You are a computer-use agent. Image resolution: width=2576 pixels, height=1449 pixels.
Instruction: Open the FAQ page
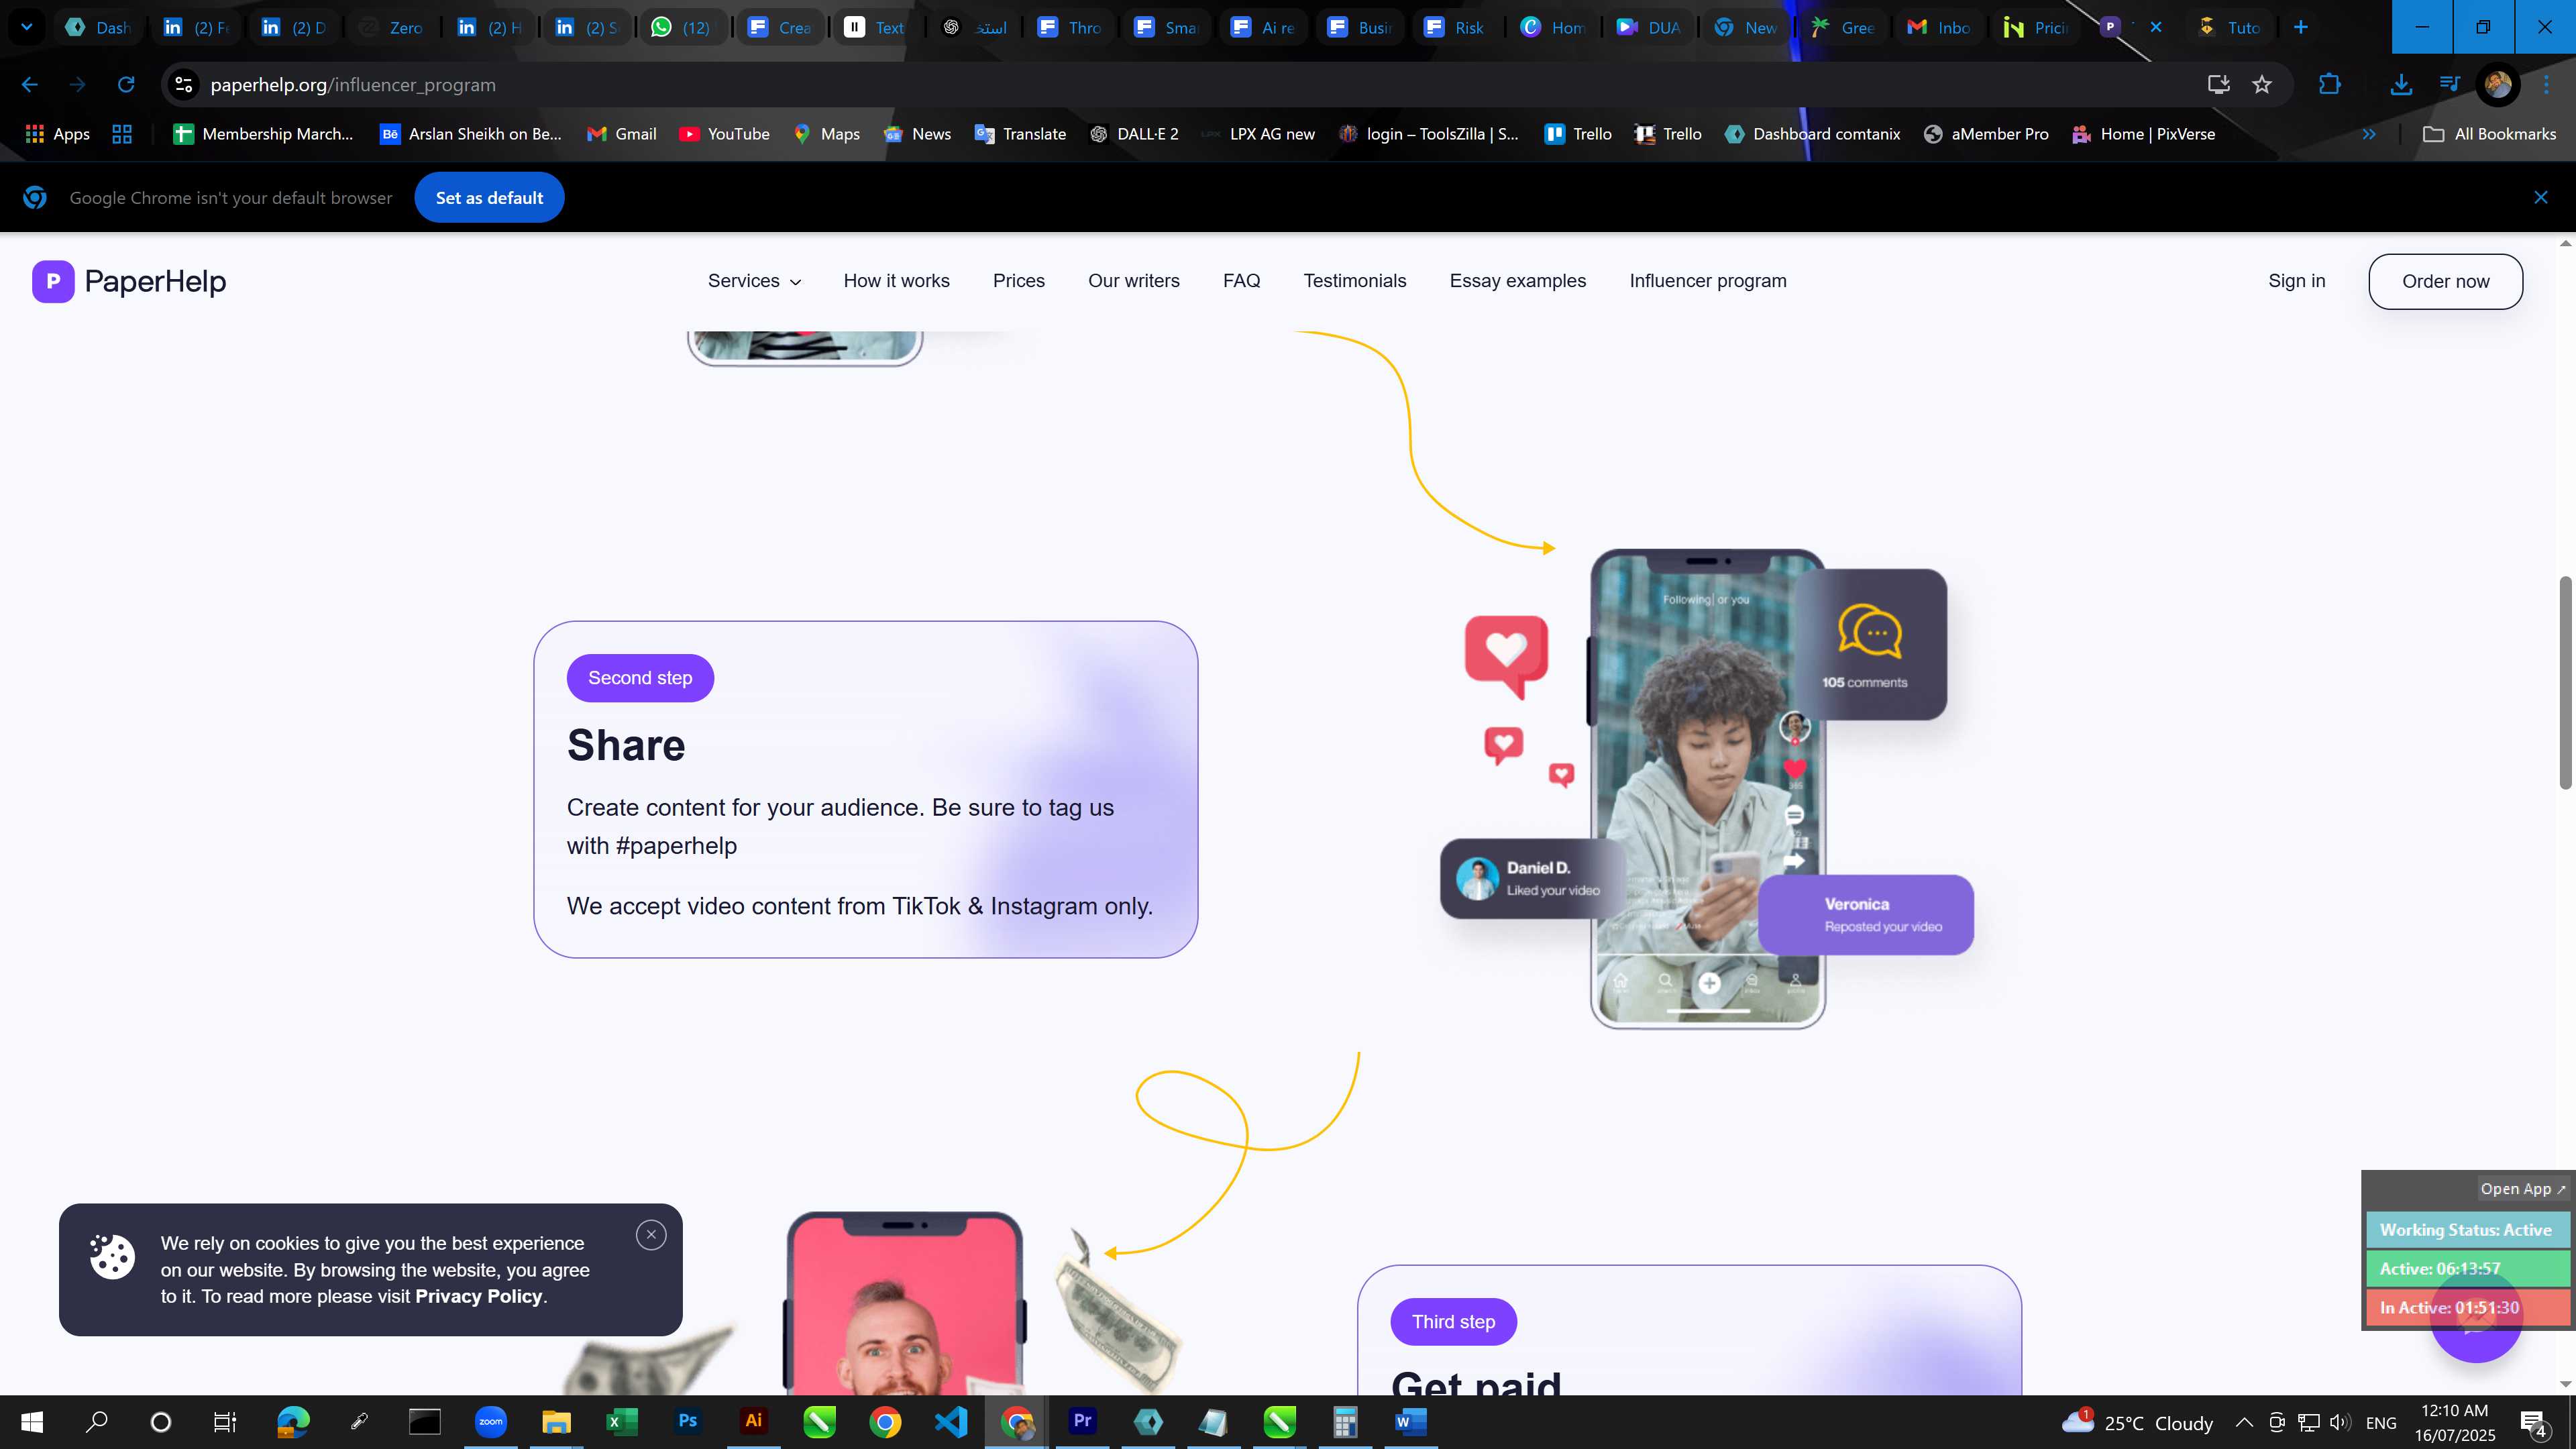[1241, 281]
